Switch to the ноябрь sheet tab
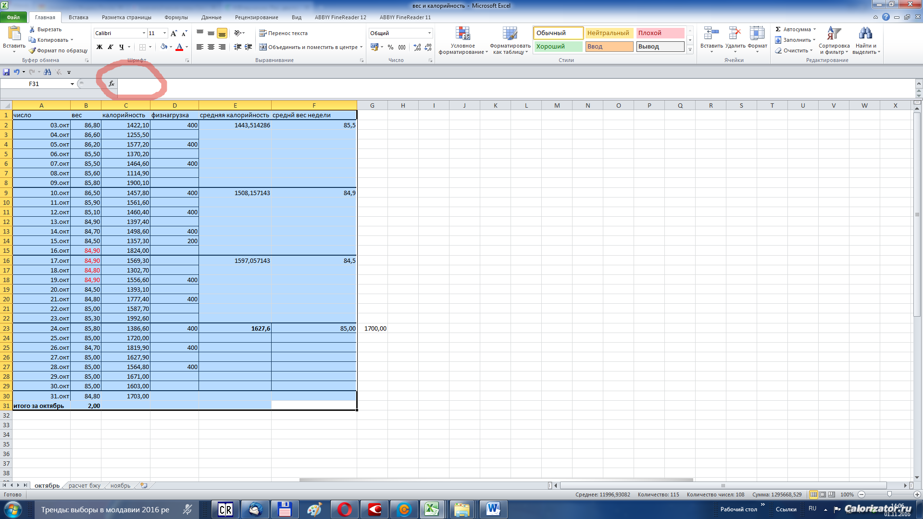The height and width of the screenshot is (519, 923). [120, 486]
